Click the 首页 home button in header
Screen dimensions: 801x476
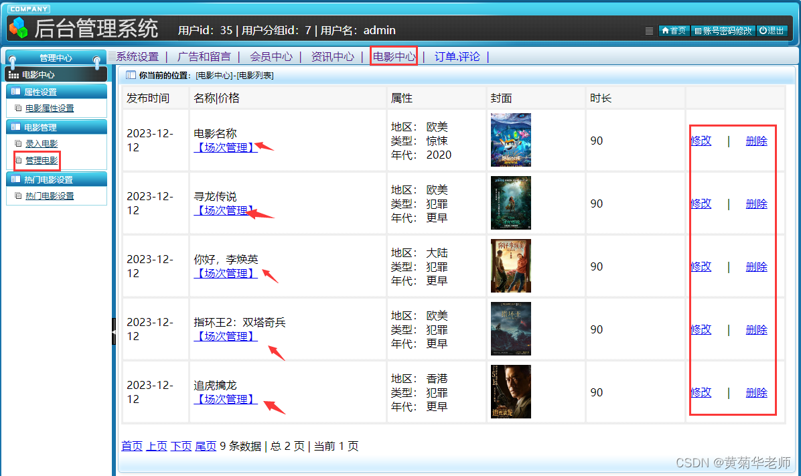[674, 31]
